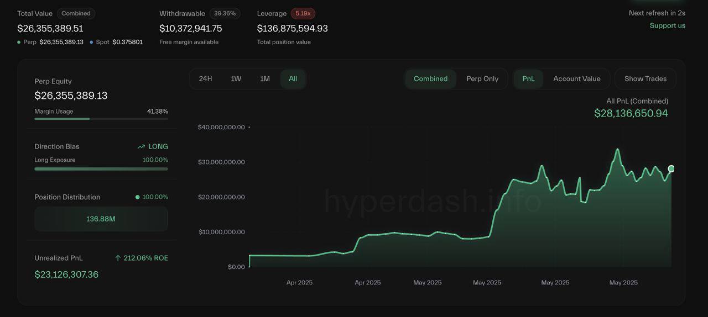The height and width of the screenshot is (317, 708).
Task: Click the 136.88M position distribution bar
Action: [x=101, y=219]
